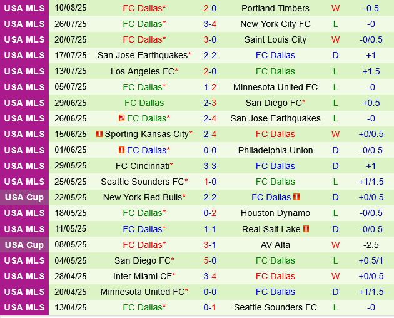Click USA Cup label on 22/05/25 row
394x318 pixels.
24,197
